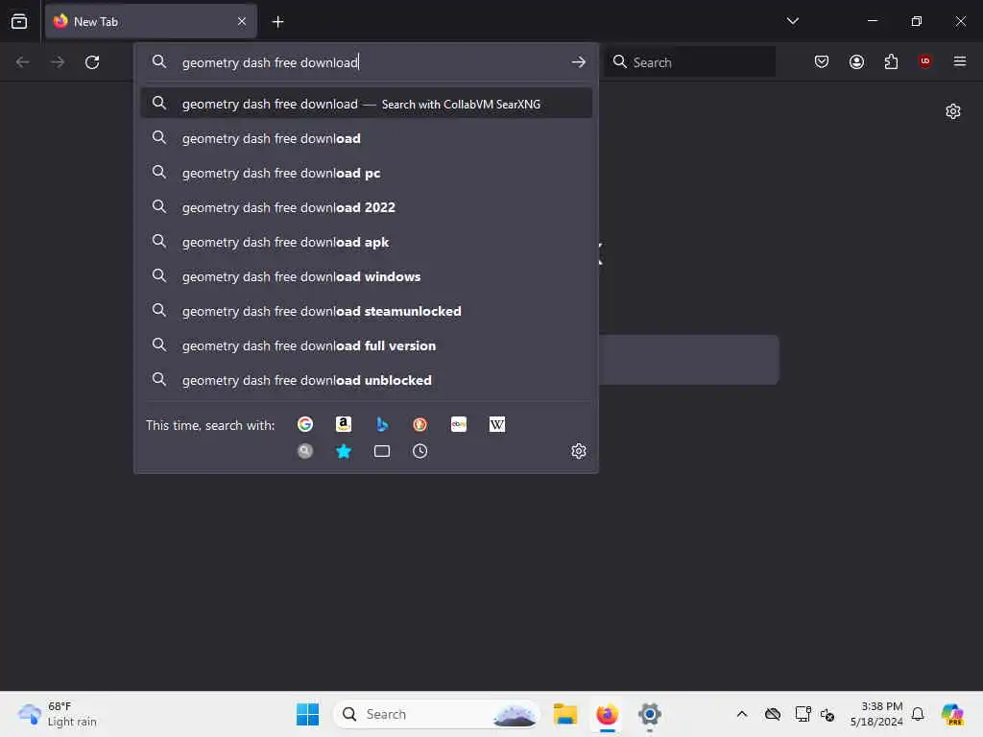Search this time with Bing icon
The height and width of the screenshot is (737, 983).
(382, 424)
